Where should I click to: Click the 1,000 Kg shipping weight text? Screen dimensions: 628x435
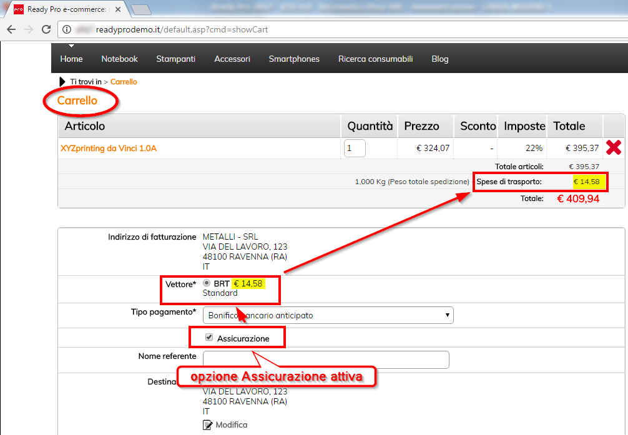tap(412, 182)
